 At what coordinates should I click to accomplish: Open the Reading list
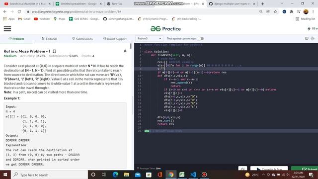(x=305, y=19)
